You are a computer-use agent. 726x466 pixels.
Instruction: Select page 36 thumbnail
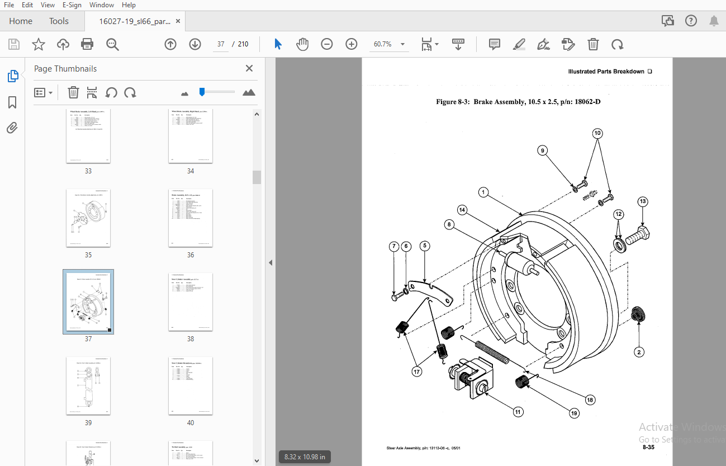point(191,218)
